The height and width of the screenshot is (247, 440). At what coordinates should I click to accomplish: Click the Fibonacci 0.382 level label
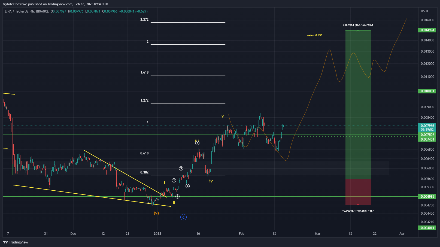(x=144, y=172)
